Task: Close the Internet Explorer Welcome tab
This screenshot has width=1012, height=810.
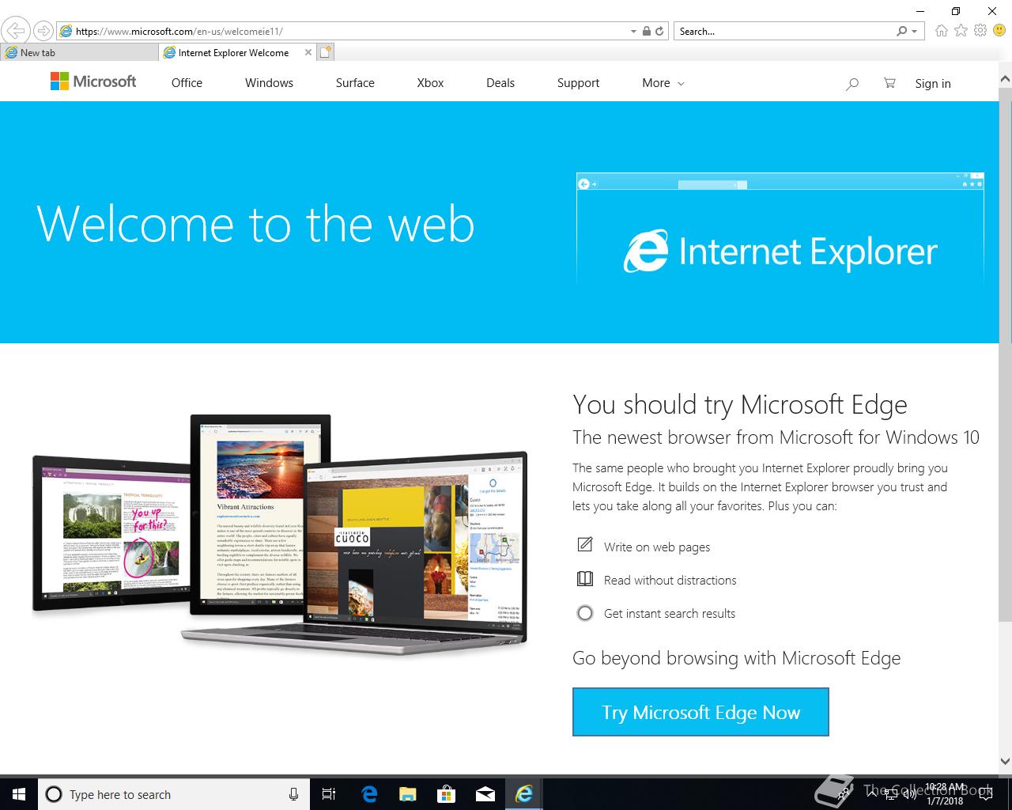Action: [308, 52]
